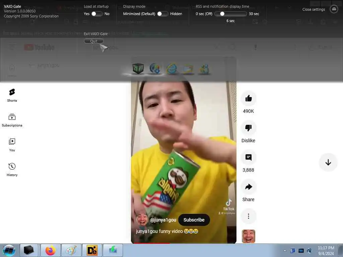
Task: Click the Dislike thumbs down icon
Action: pos(248,128)
